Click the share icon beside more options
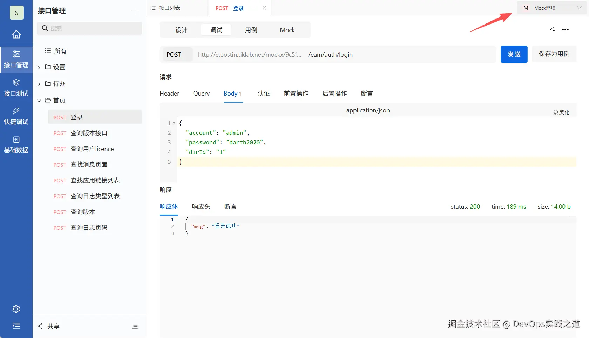Screen dimensions: 589x338 click(553, 29)
